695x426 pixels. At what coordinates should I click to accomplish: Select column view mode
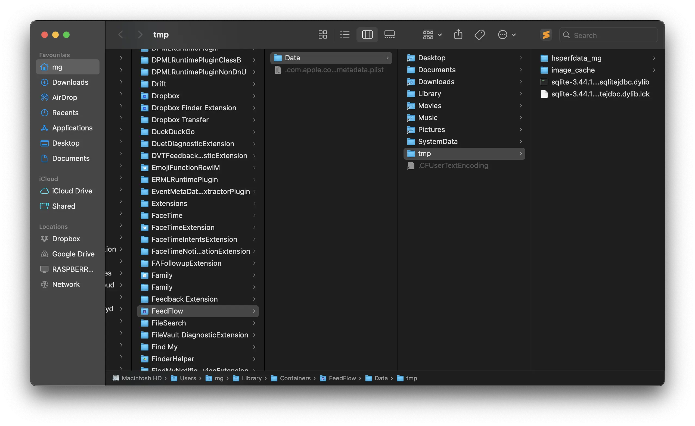tap(367, 35)
